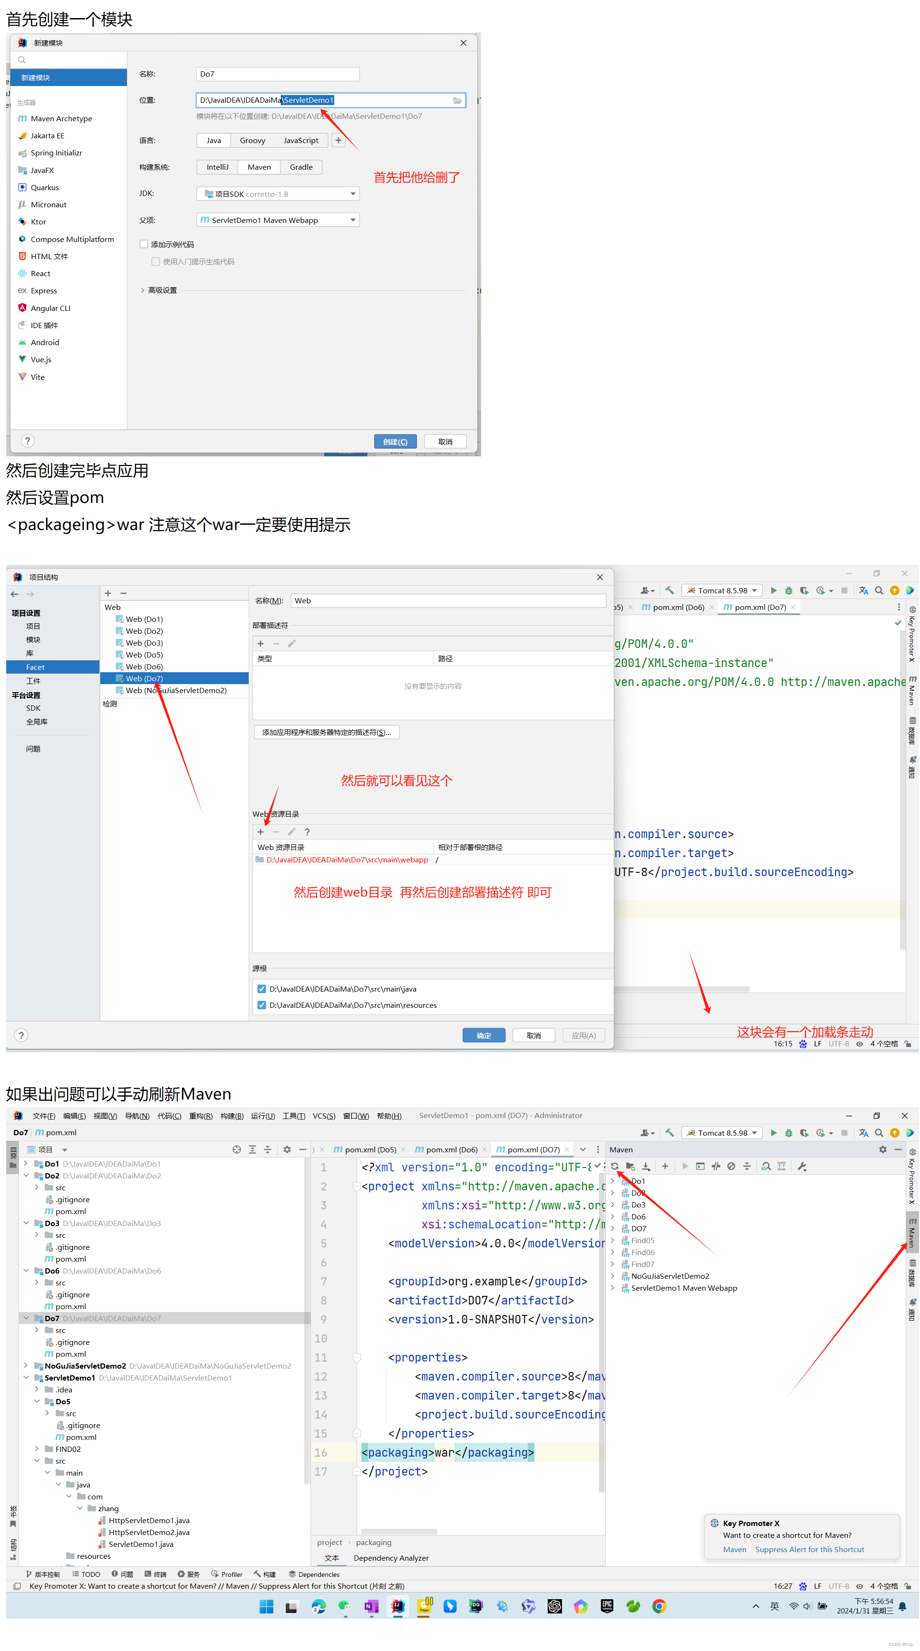This screenshot has width=920, height=1651.
Task: Click the Windows Start button
Action: coord(266,1606)
